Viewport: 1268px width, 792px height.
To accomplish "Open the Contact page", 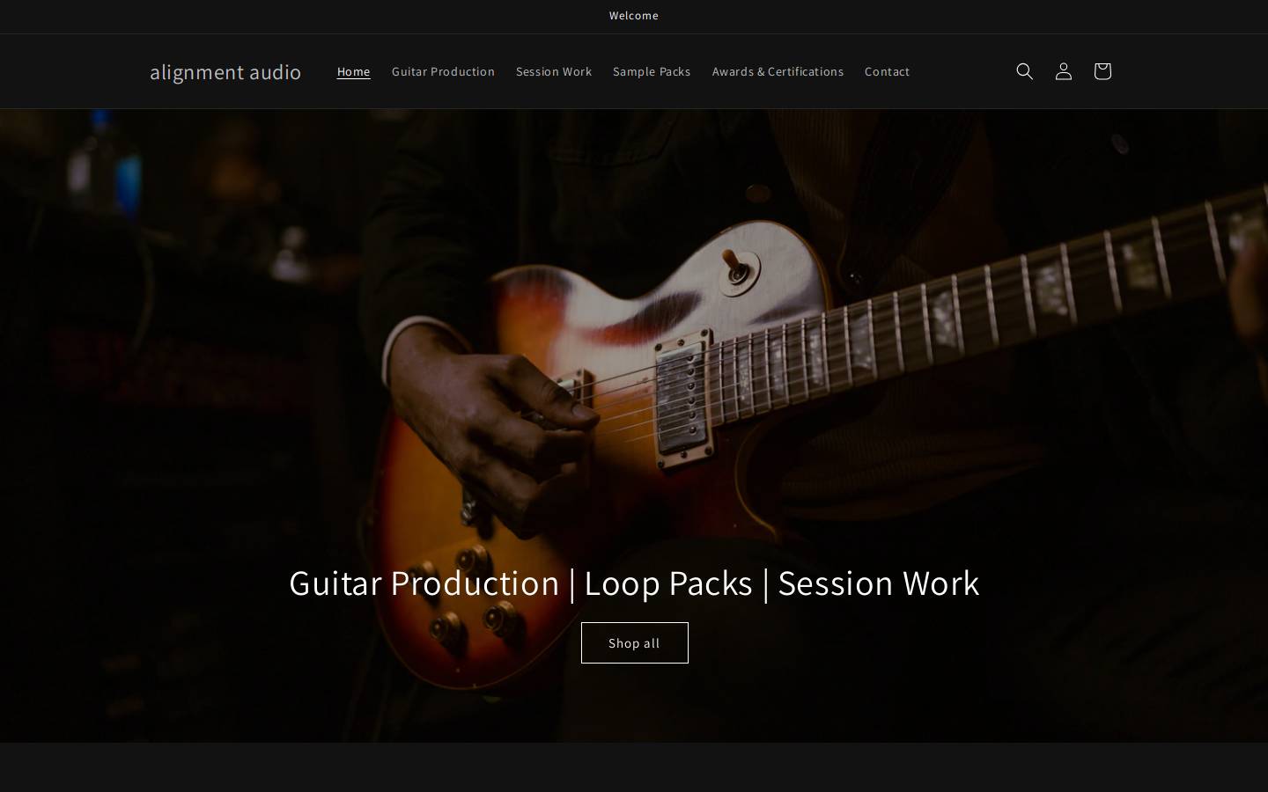I will pos(887,71).
